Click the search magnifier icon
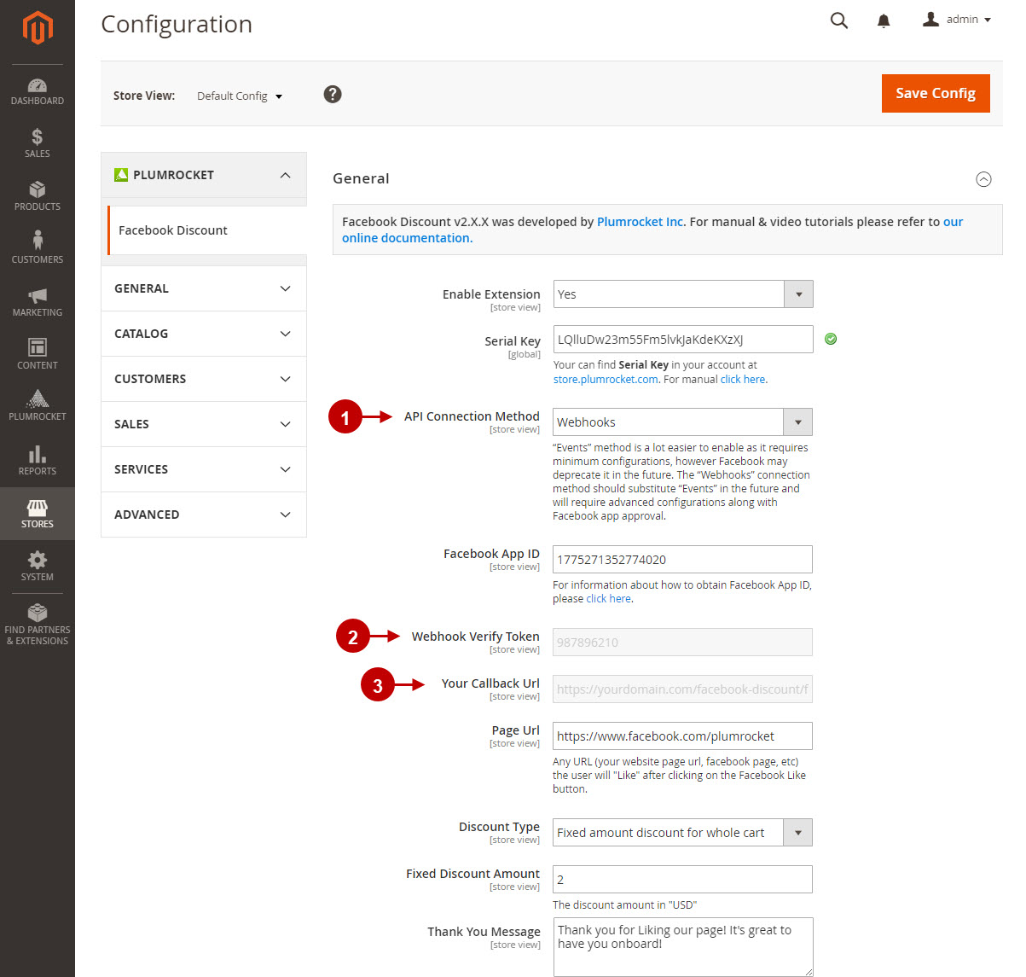 [839, 20]
